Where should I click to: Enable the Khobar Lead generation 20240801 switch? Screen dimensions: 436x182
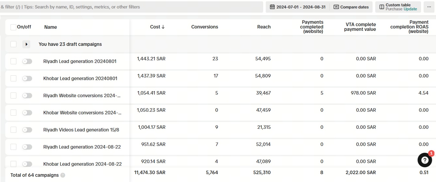(x=27, y=79)
